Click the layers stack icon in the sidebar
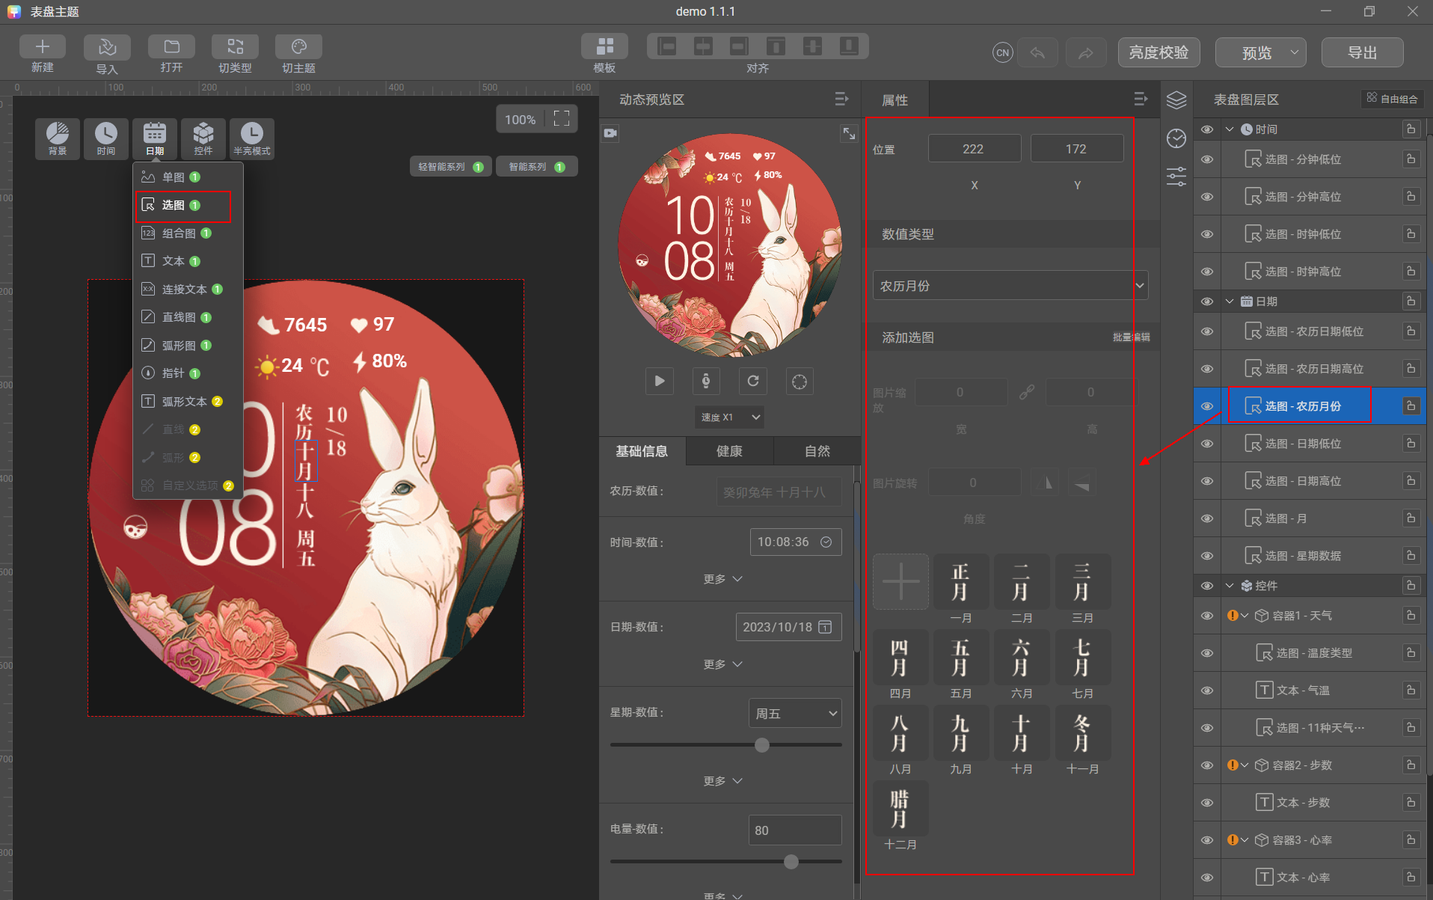 pyautogui.click(x=1176, y=100)
